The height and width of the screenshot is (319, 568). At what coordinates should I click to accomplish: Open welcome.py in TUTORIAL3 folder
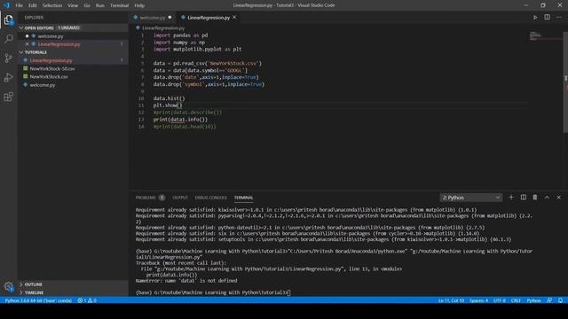coord(43,85)
